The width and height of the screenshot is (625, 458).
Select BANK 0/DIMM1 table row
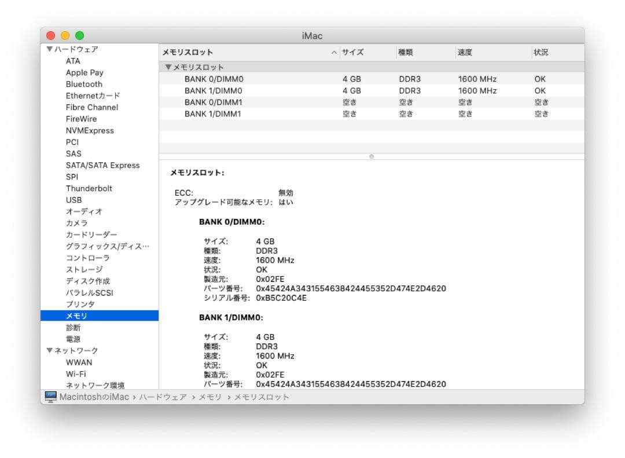coord(372,102)
